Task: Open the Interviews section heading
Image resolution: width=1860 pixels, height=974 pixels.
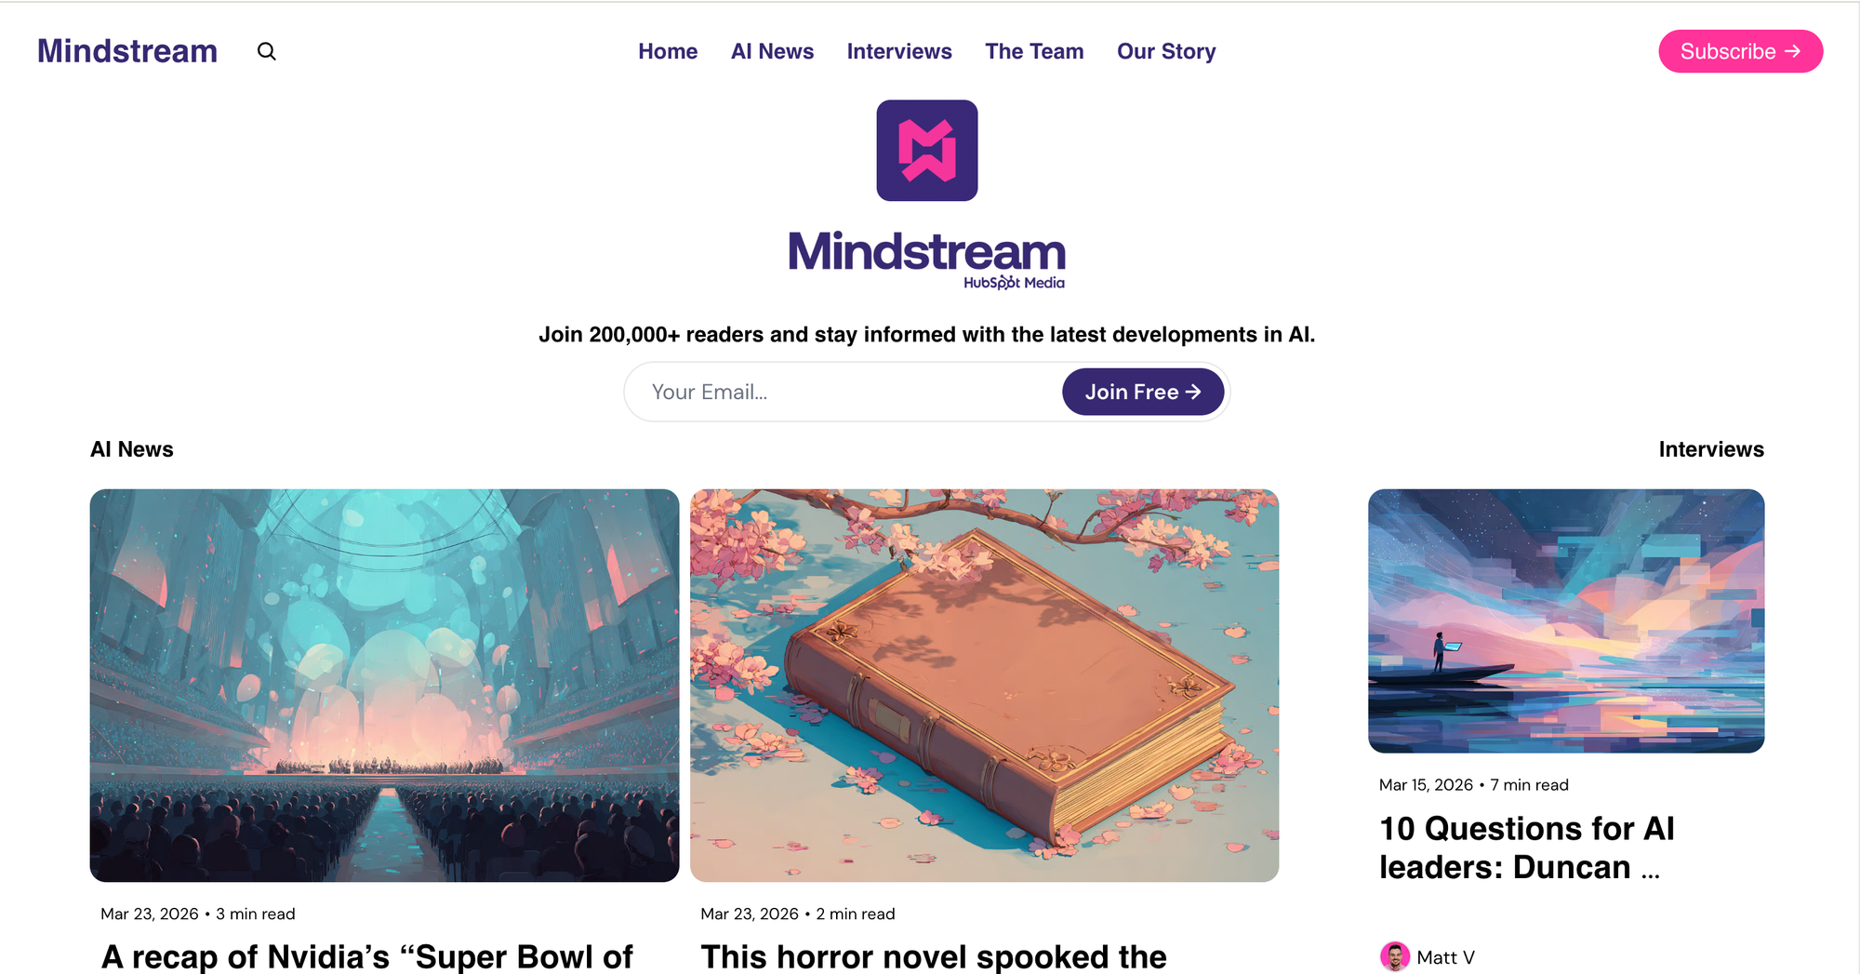Action: pyautogui.click(x=1711, y=449)
